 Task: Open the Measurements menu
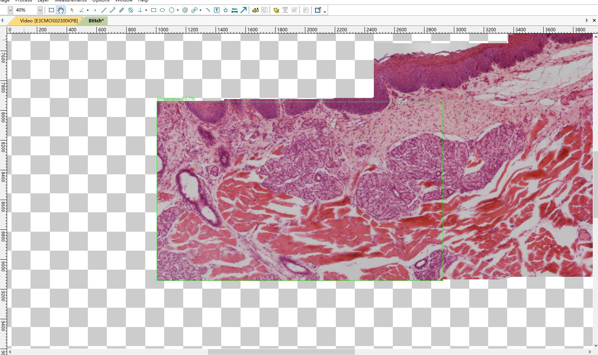coord(70,1)
